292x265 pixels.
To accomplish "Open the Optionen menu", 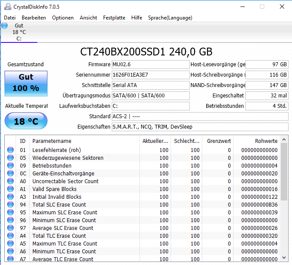I will tap(63, 18).
